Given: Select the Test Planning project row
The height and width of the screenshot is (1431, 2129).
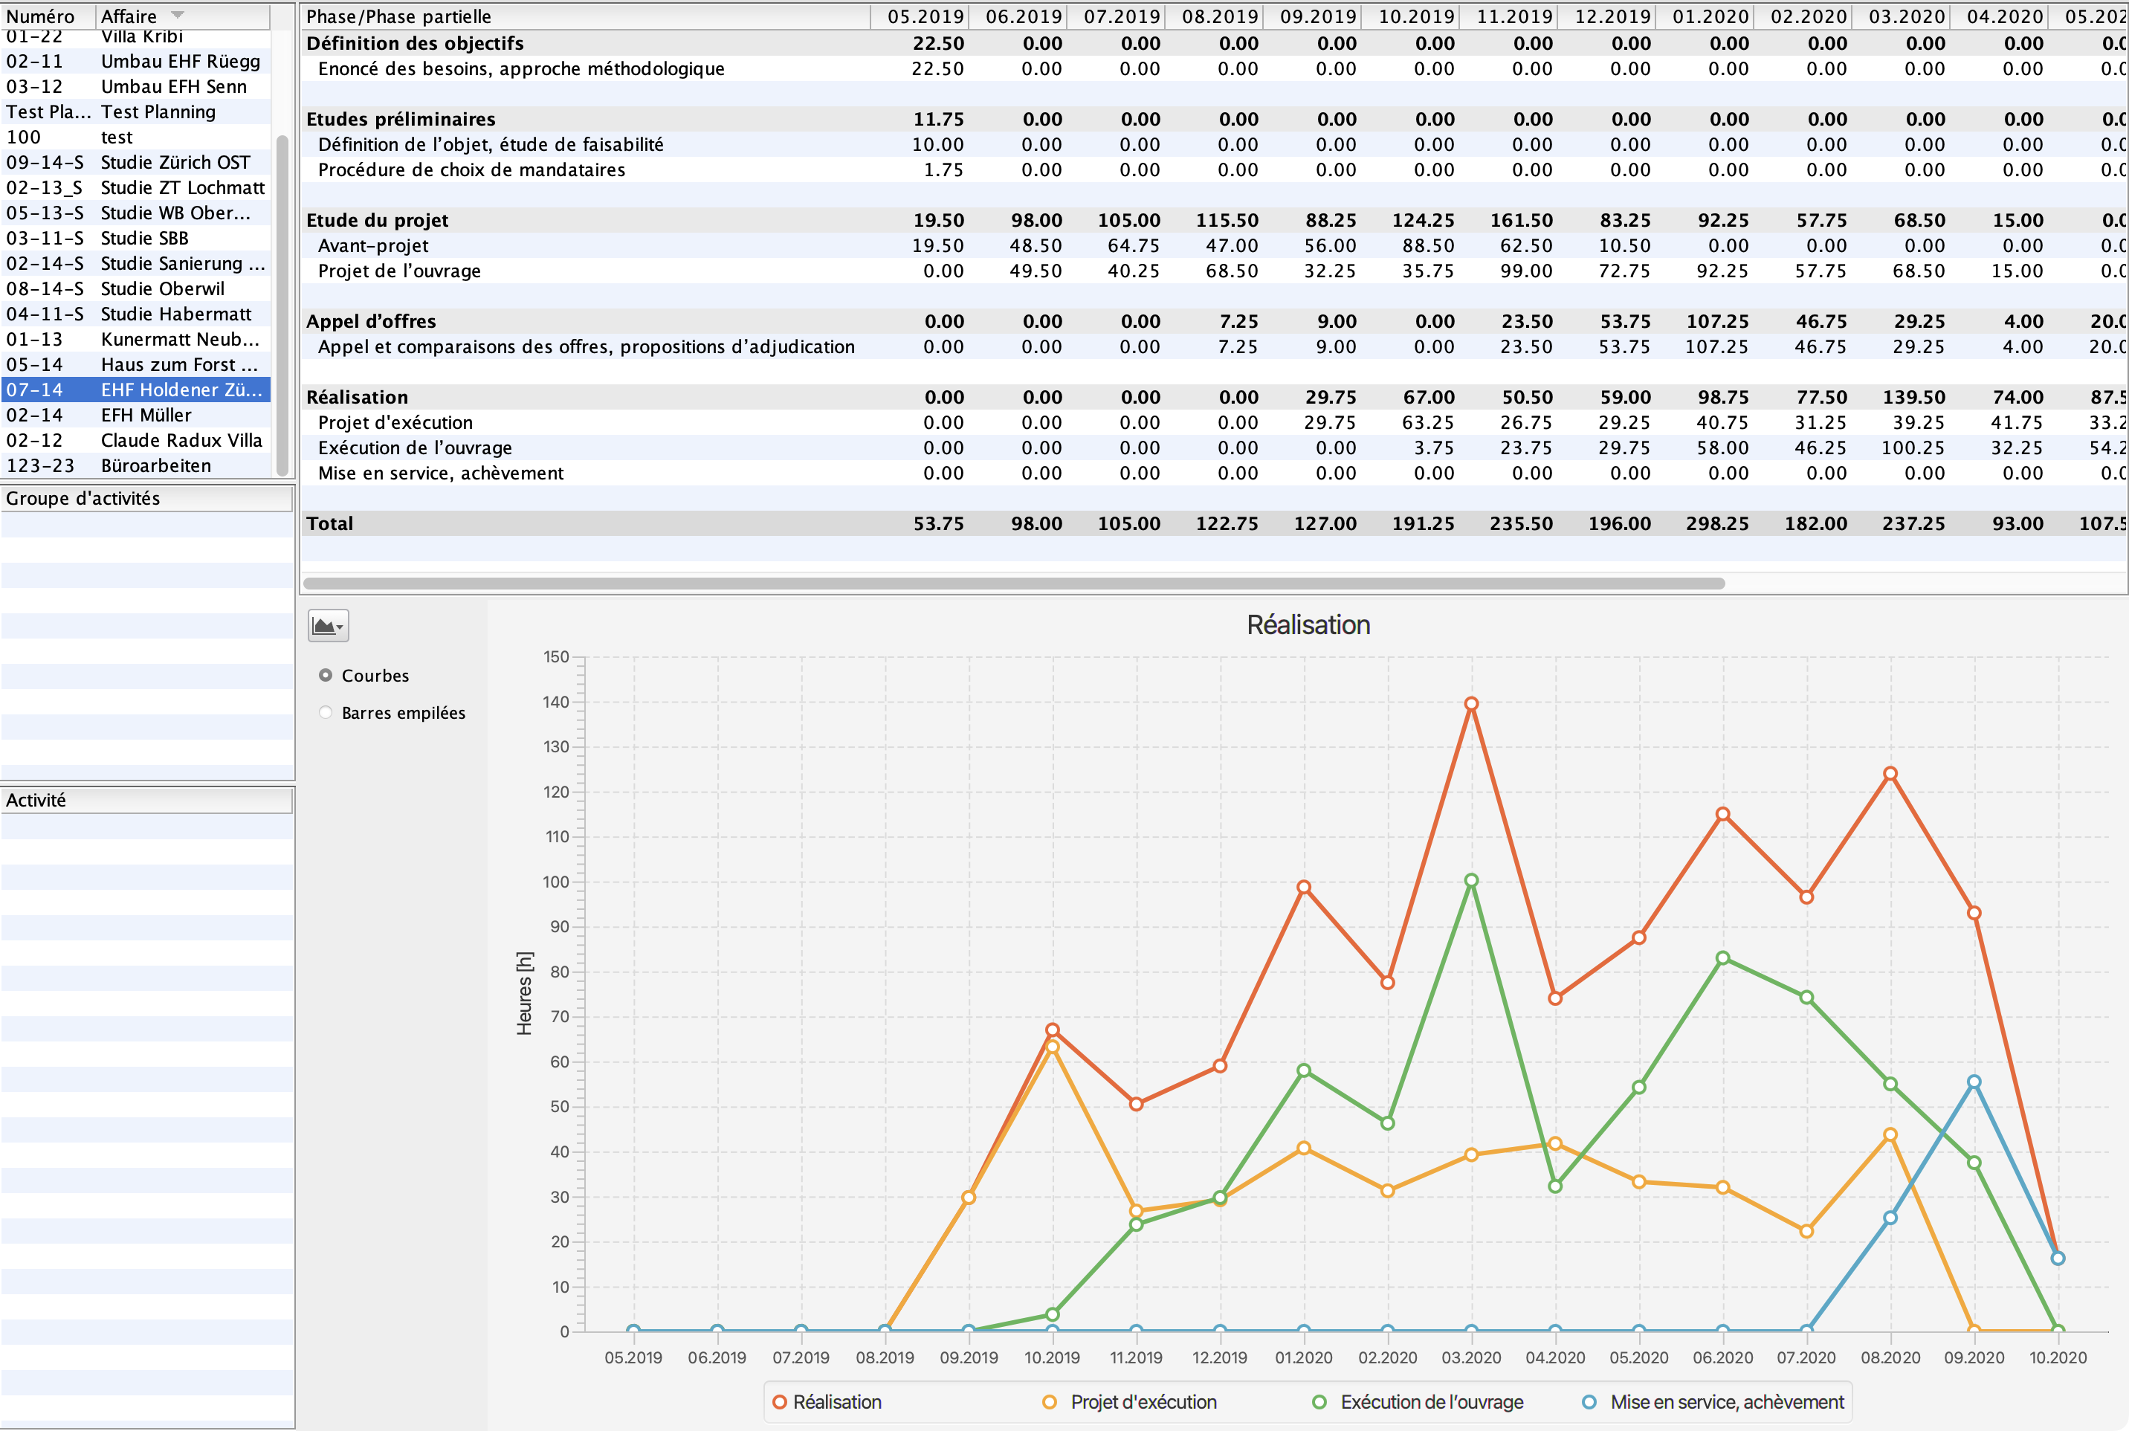Looking at the screenshot, I should [136, 112].
